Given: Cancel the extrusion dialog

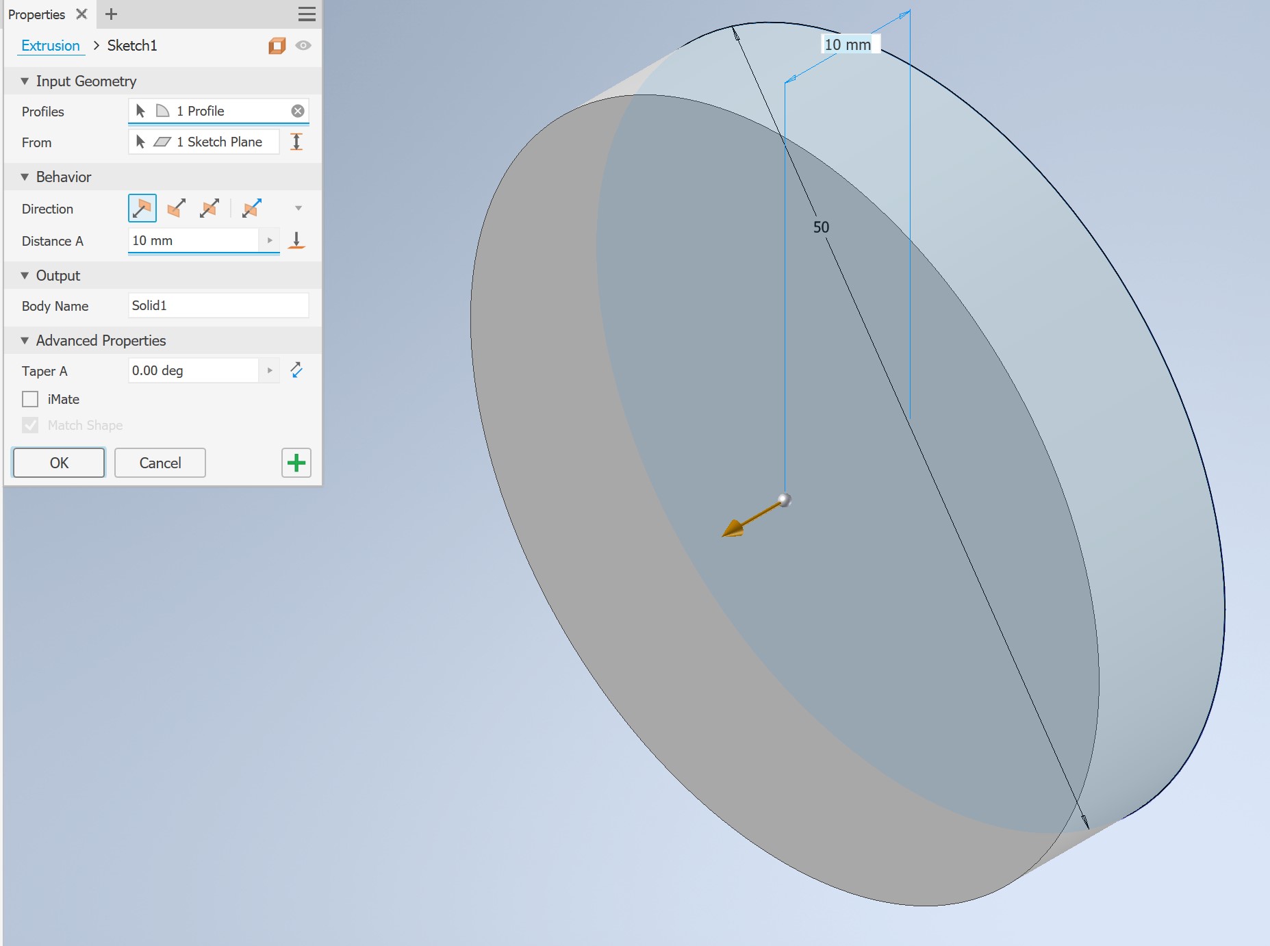Looking at the screenshot, I should click(x=160, y=463).
